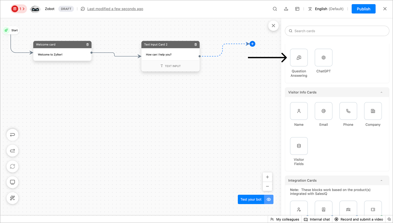Open the magic wand auto-arrange tool
393x223 pixels.
coord(12,198)
